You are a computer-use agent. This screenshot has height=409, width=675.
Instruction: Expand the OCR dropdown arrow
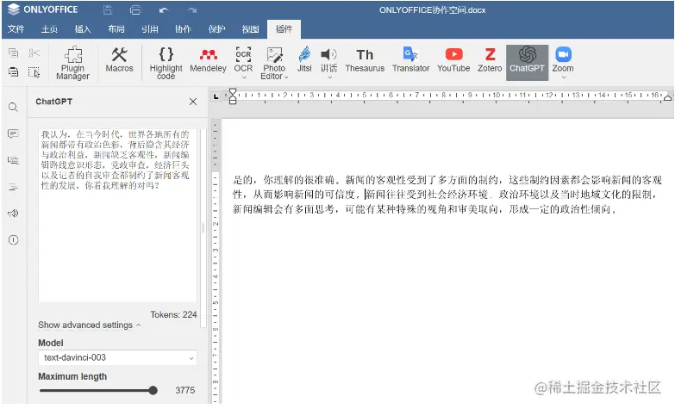coord(244,77)
